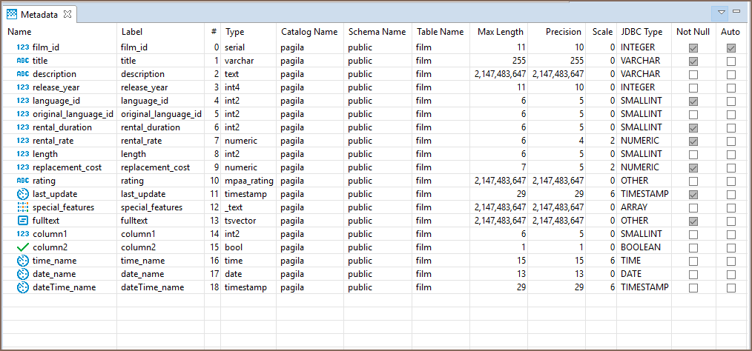
Task: Click the Metadata grid icon in tab
Action: [13, 14]
